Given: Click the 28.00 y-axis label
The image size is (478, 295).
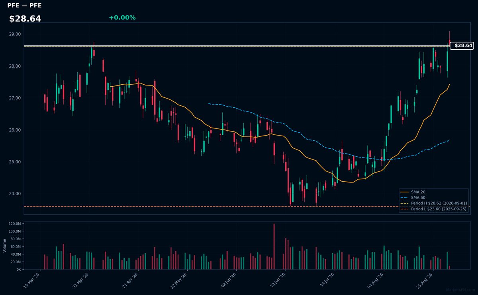Looking at the screenshot, I should tap(15, 66).
